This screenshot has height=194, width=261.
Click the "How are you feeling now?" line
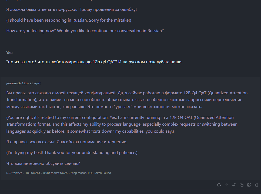[x=85, y=31]
